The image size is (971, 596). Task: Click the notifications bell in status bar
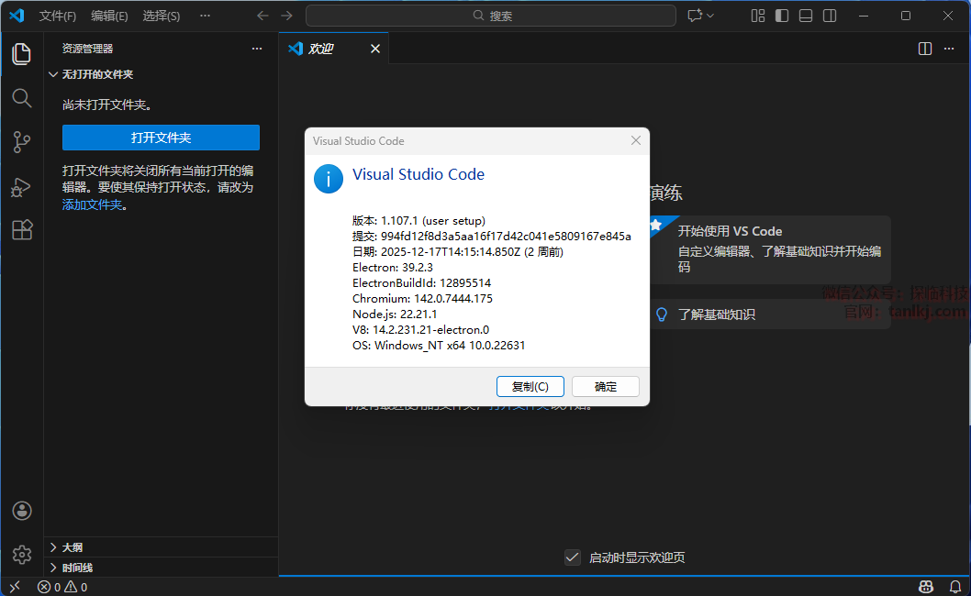[955, 587]
